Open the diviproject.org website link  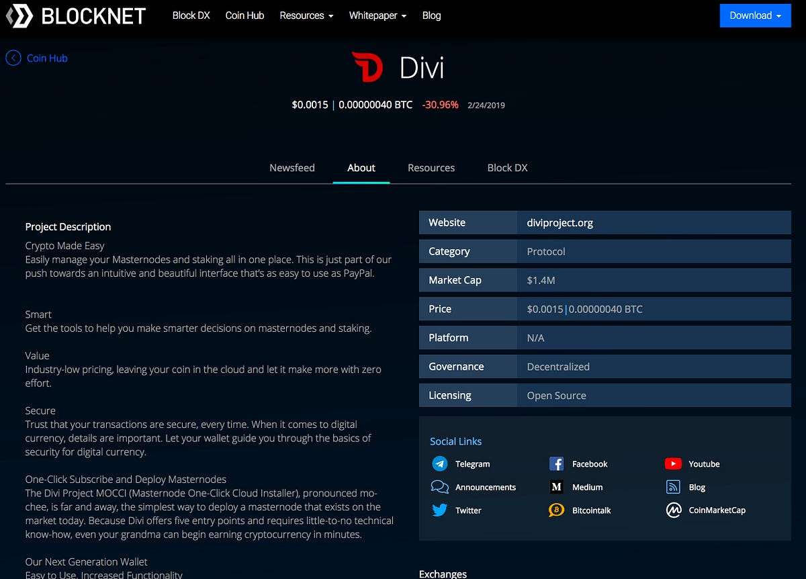[559, 223]
